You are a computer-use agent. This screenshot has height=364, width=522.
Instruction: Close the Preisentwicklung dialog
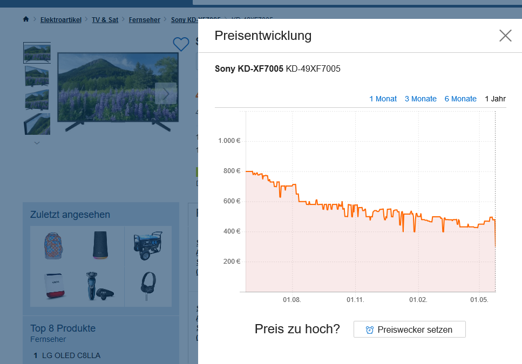click(x=505, y=36)
